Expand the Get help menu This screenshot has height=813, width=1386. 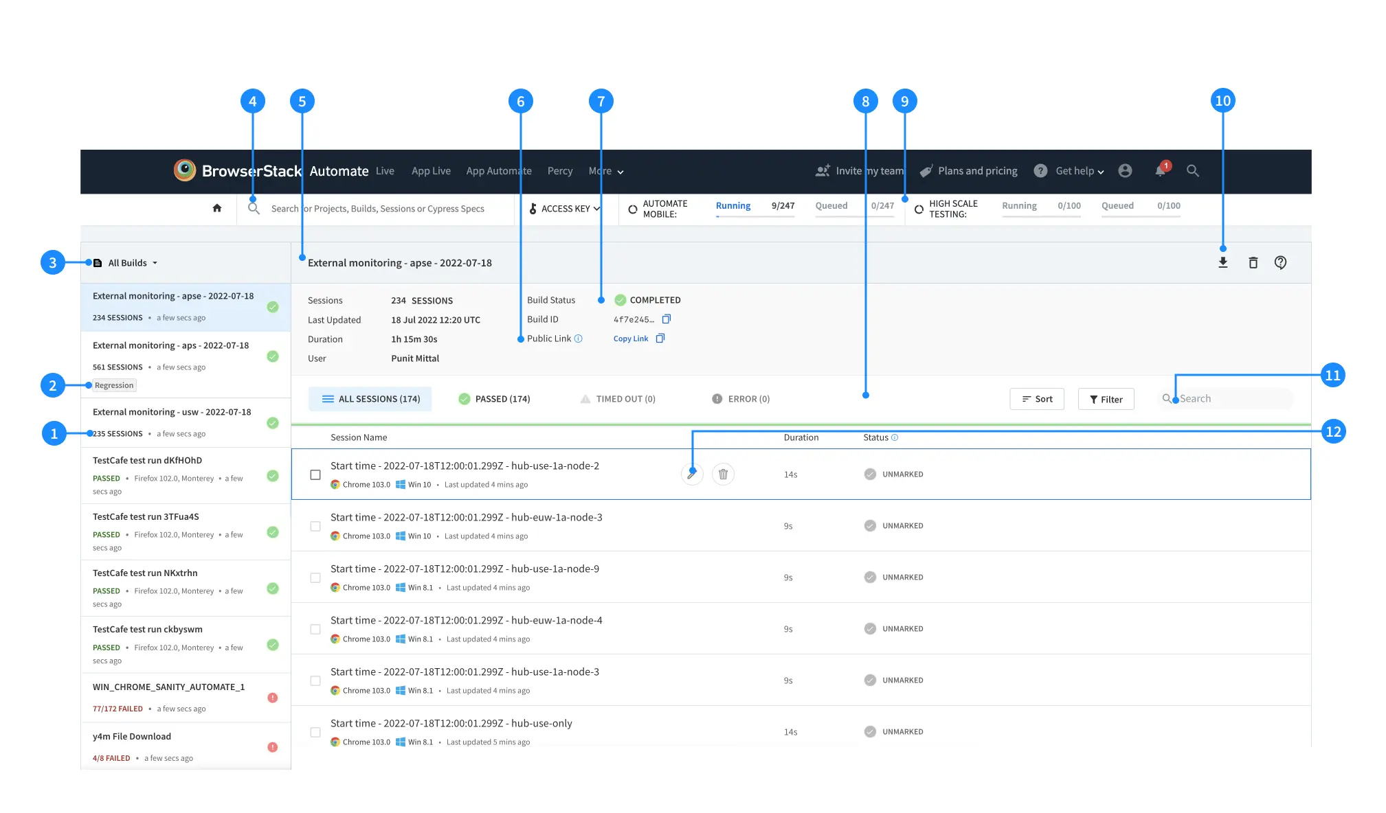[1079, 171]
